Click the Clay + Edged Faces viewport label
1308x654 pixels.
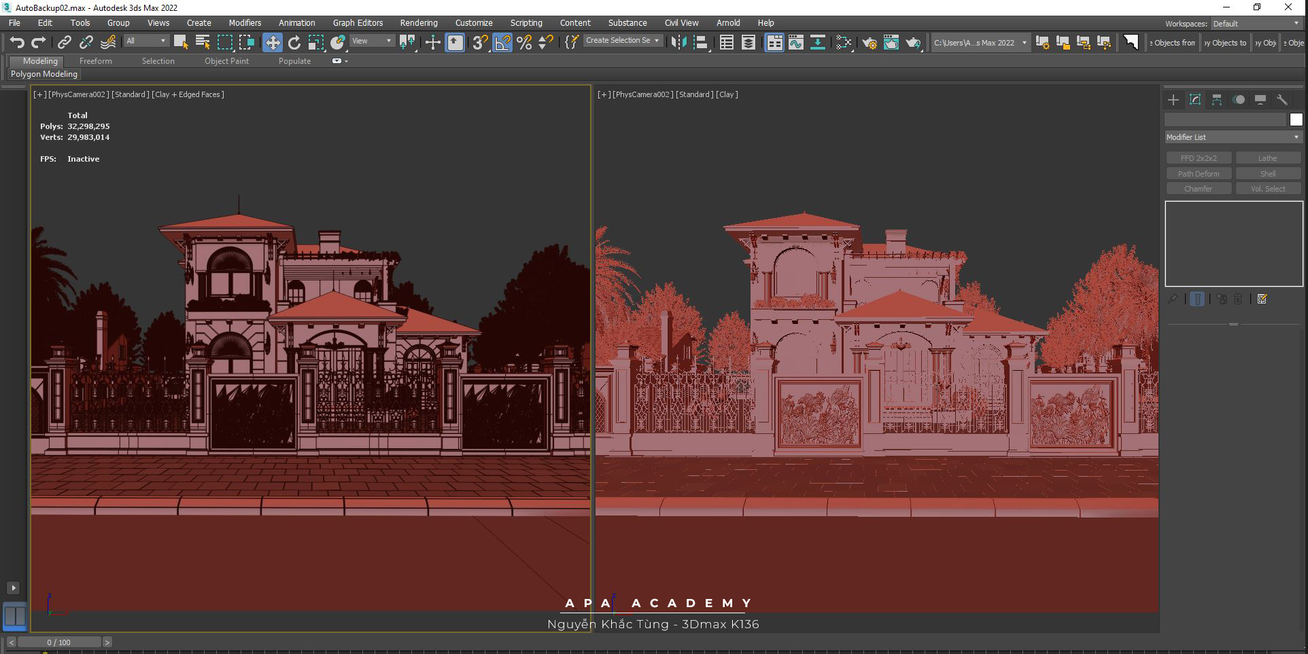(188, 94)
